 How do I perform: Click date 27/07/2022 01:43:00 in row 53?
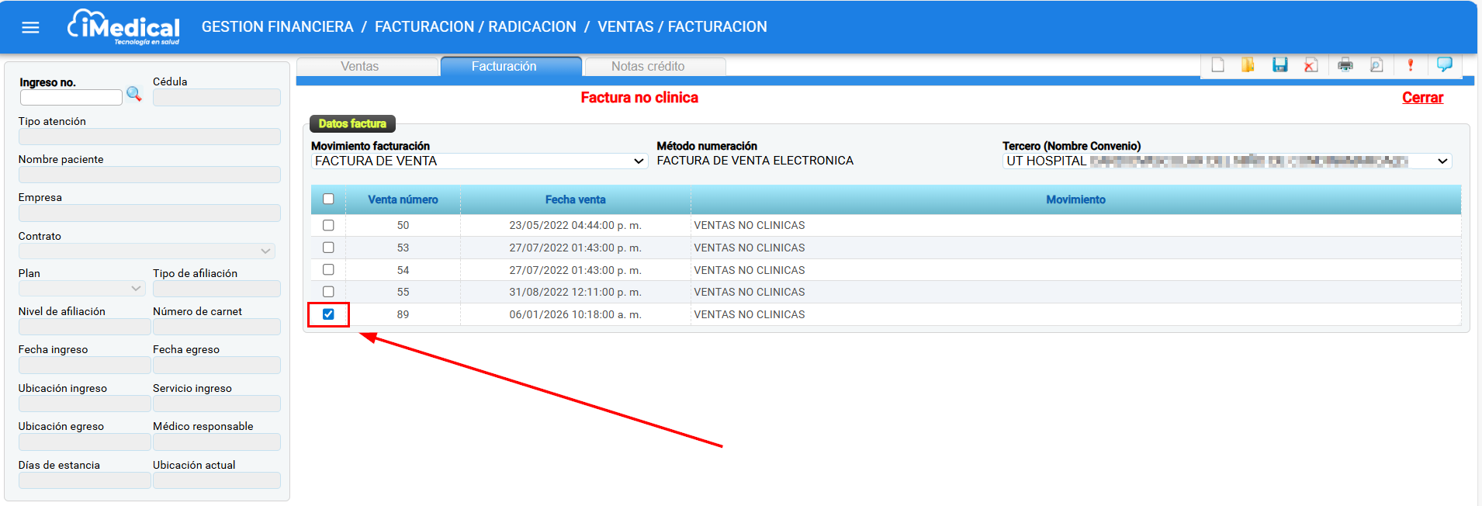(575, 248)
